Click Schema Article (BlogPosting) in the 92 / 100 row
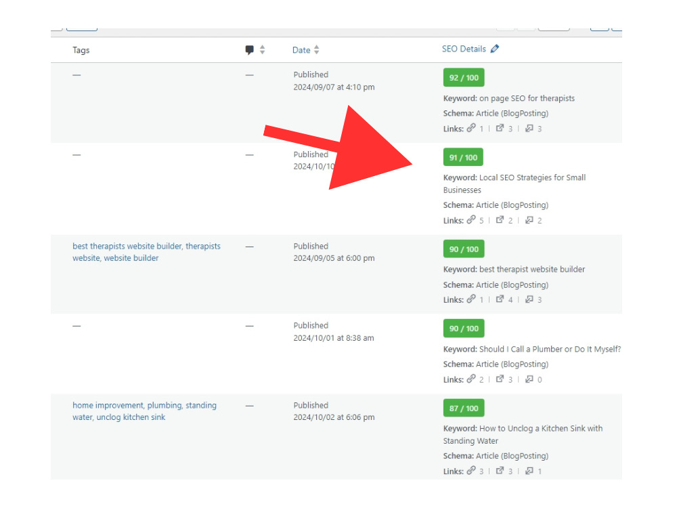 tap(496, 113)
